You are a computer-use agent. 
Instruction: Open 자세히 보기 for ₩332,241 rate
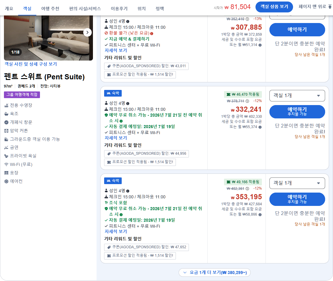pos(116,138)
